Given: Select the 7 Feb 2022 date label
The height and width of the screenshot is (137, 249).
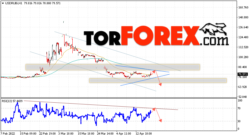Looking at the screenshot, I should (8, 134).
